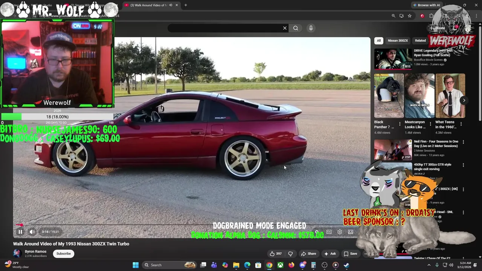482x271 pixels.
Task: Open the Ask AI button
Action: pos(330,254)
